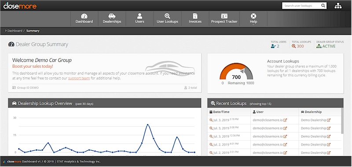The image size is (352, 167).
Task: Expand the Help menu
Action: point(253,19)
